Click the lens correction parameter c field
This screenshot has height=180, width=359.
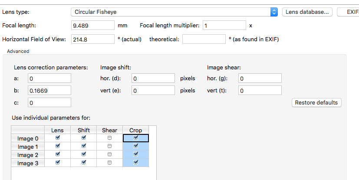coord(49,102)
